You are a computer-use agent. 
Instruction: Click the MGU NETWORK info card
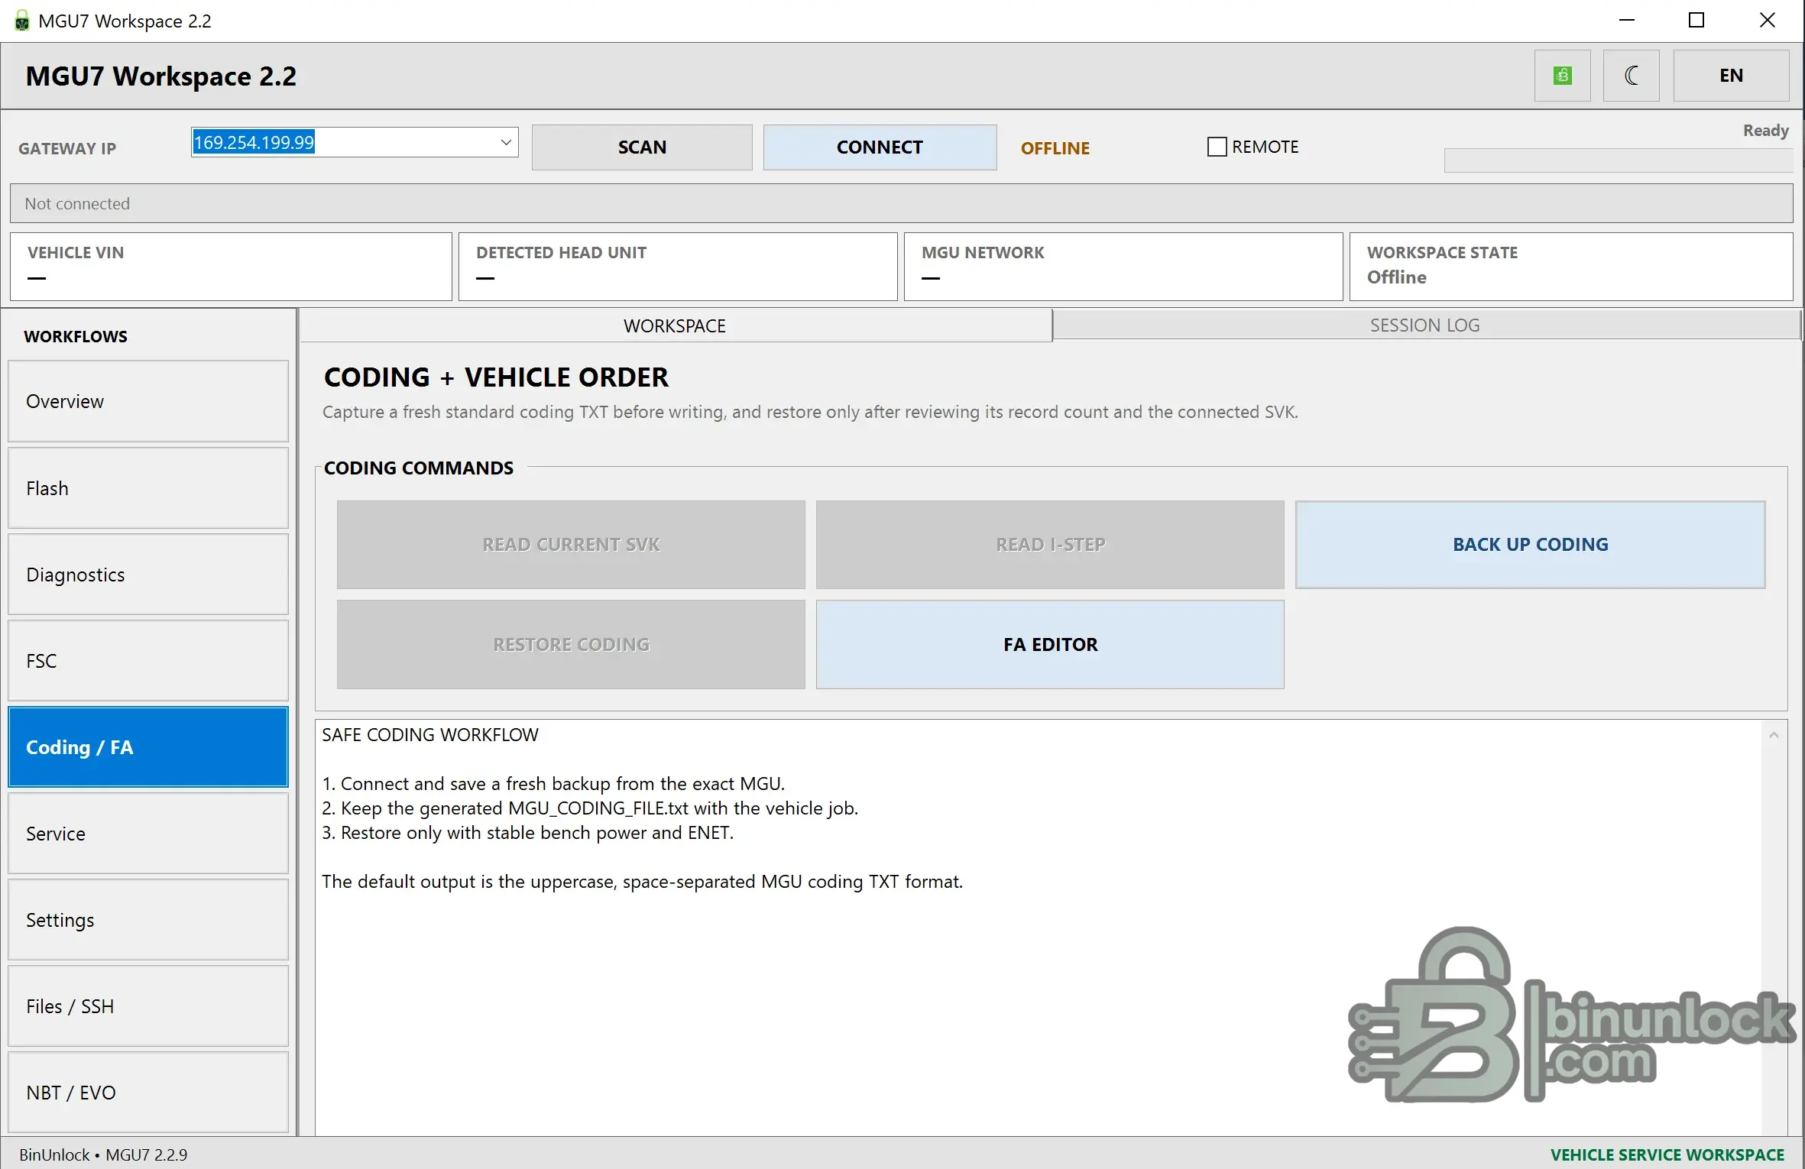pyautogui.click(x=1123, y=267)
